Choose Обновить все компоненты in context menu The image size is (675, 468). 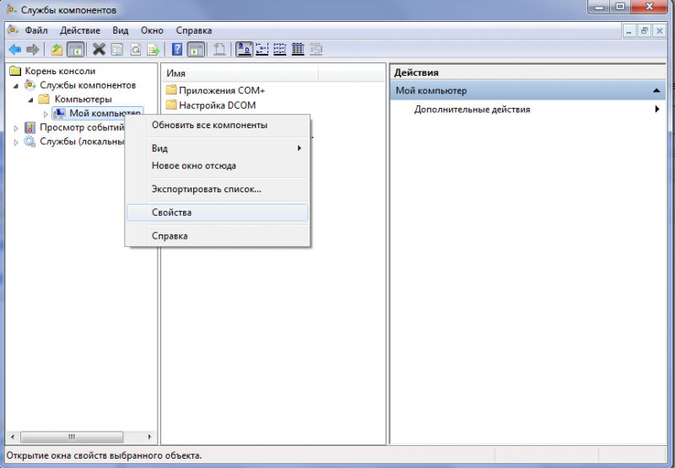pyautogui.click(x=218, y=125)
